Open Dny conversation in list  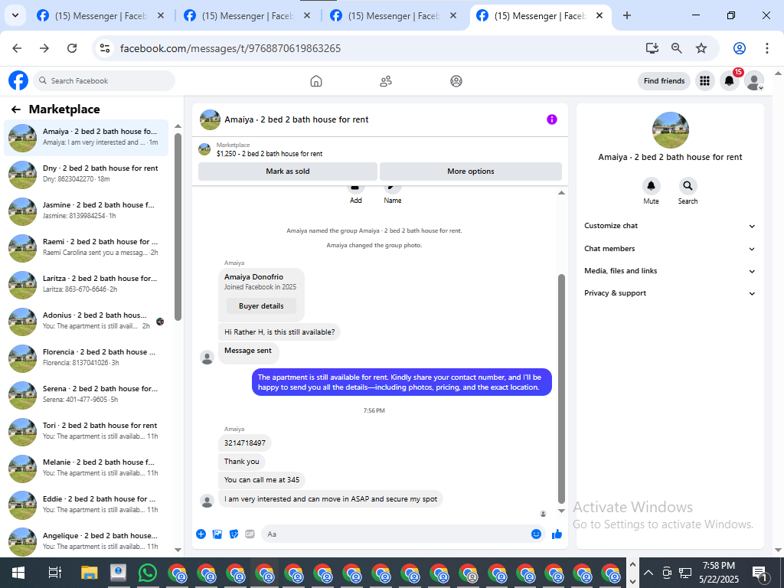pyautogui.click(x=86, y=174)
